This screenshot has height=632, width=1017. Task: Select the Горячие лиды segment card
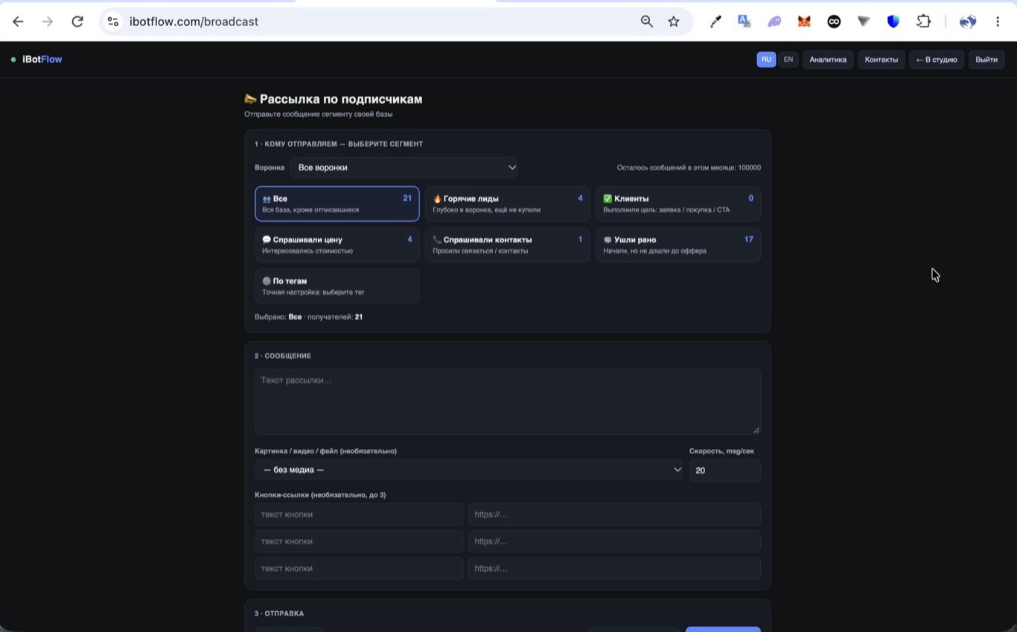(x=508, y=204)
